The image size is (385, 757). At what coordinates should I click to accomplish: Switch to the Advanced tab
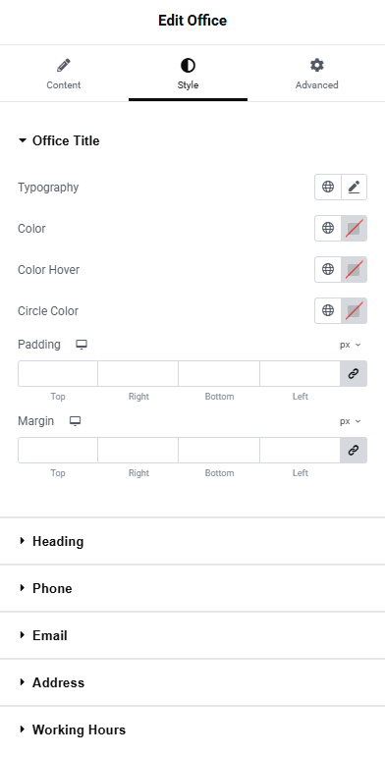(316, 74)
